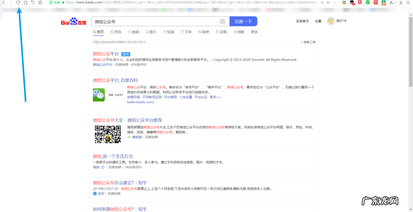
Task: Switch to the 图片 tab
Action: click(151, 32)
